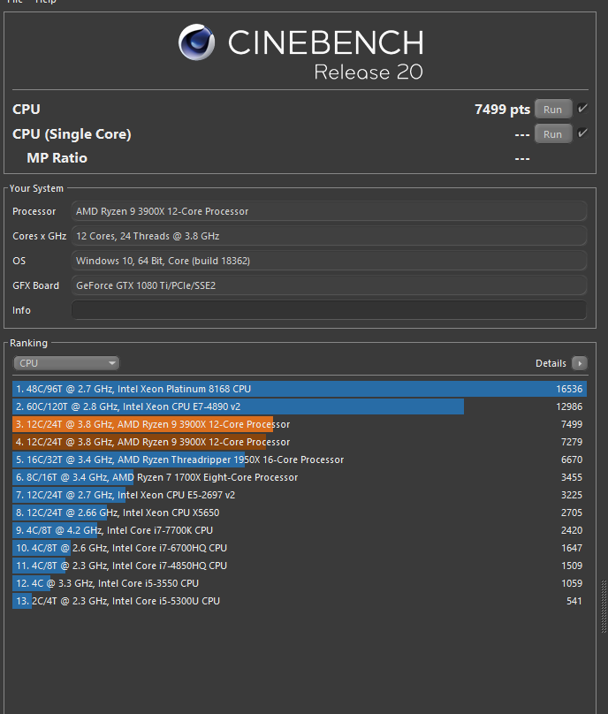The height and width of the screenshot is (714, 608).
Task: Grab the dotted resize handle on the right edge
Action: coord(604,606)
